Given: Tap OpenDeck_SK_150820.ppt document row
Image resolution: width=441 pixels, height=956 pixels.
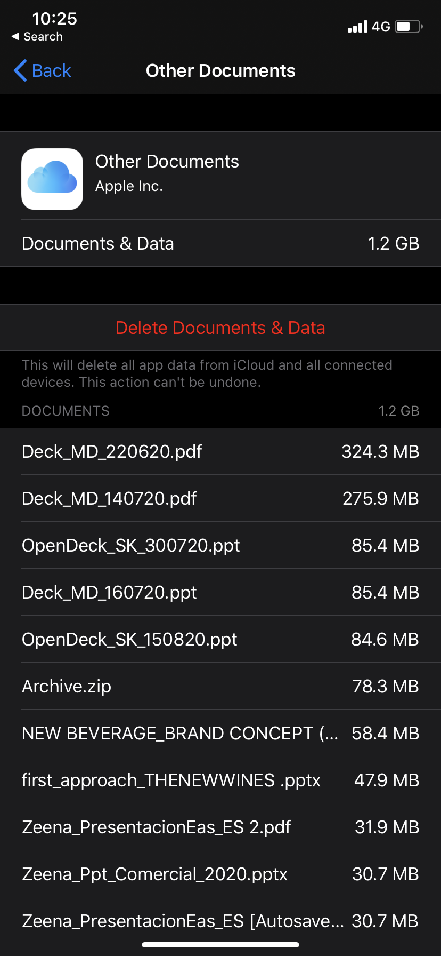Looking at the screenshot, I should point(220,639).
